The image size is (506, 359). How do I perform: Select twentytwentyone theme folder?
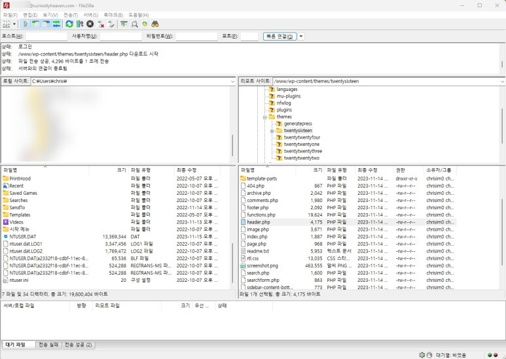click(x=301, y=145)
